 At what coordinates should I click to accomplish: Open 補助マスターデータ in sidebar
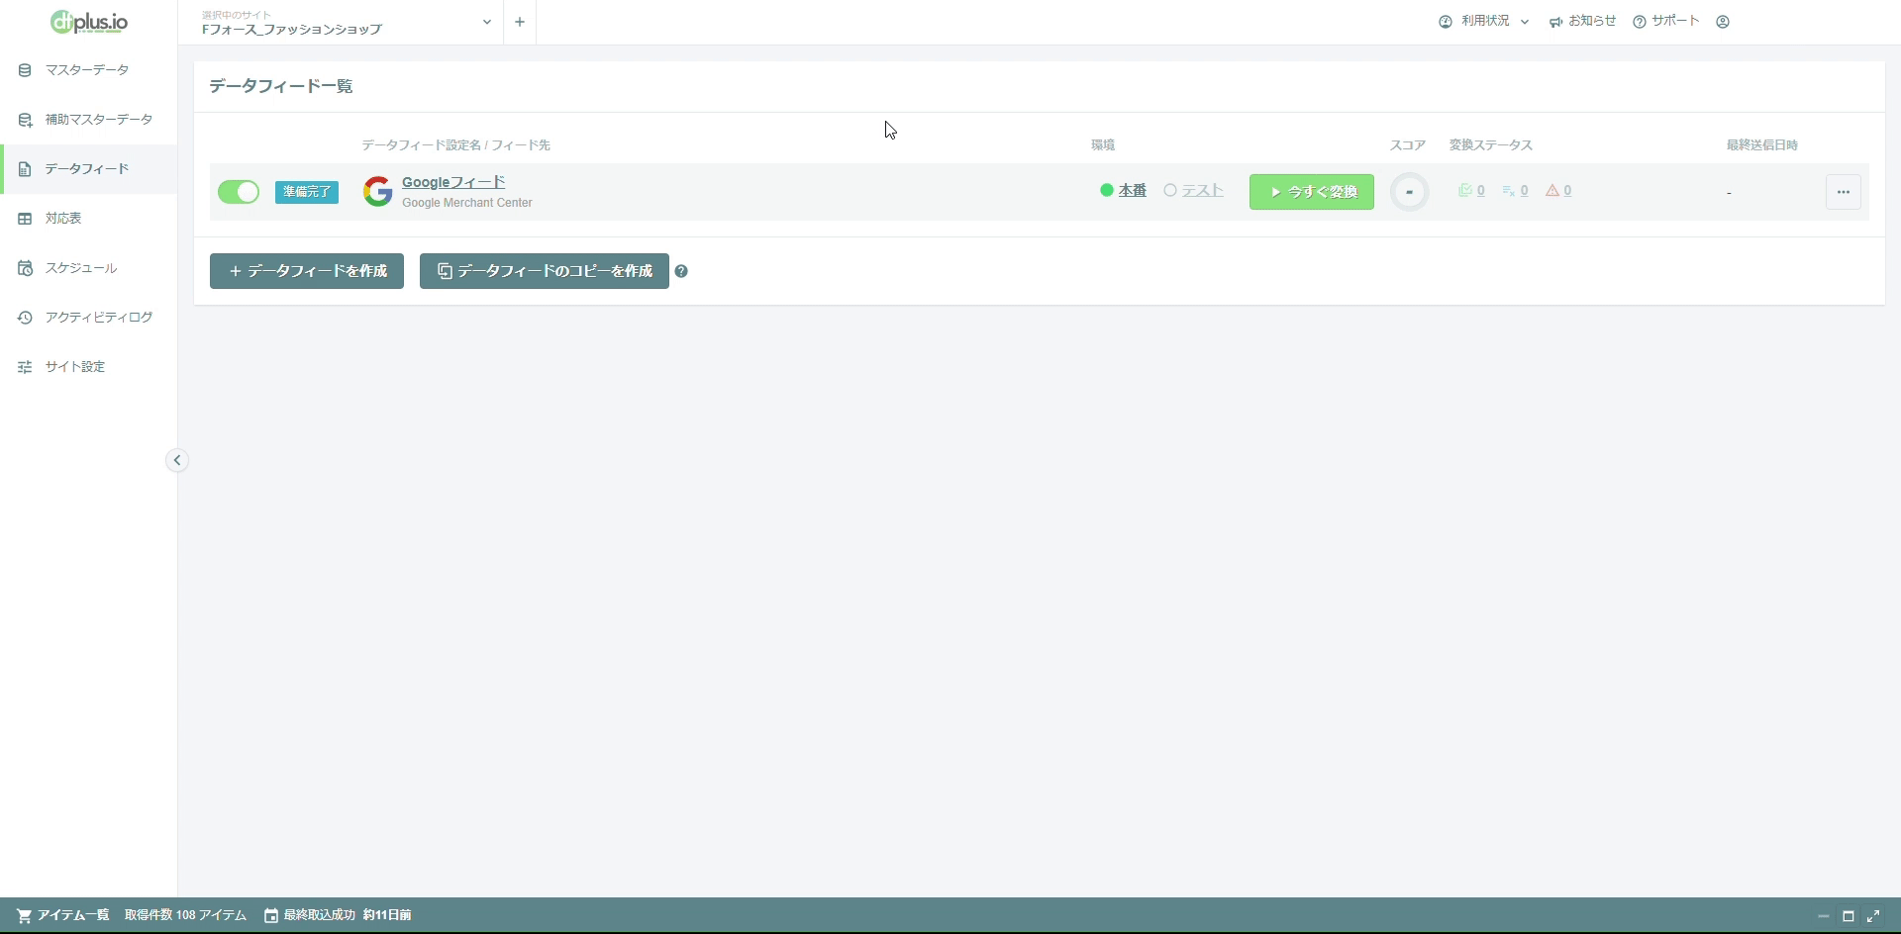point(88,120)
